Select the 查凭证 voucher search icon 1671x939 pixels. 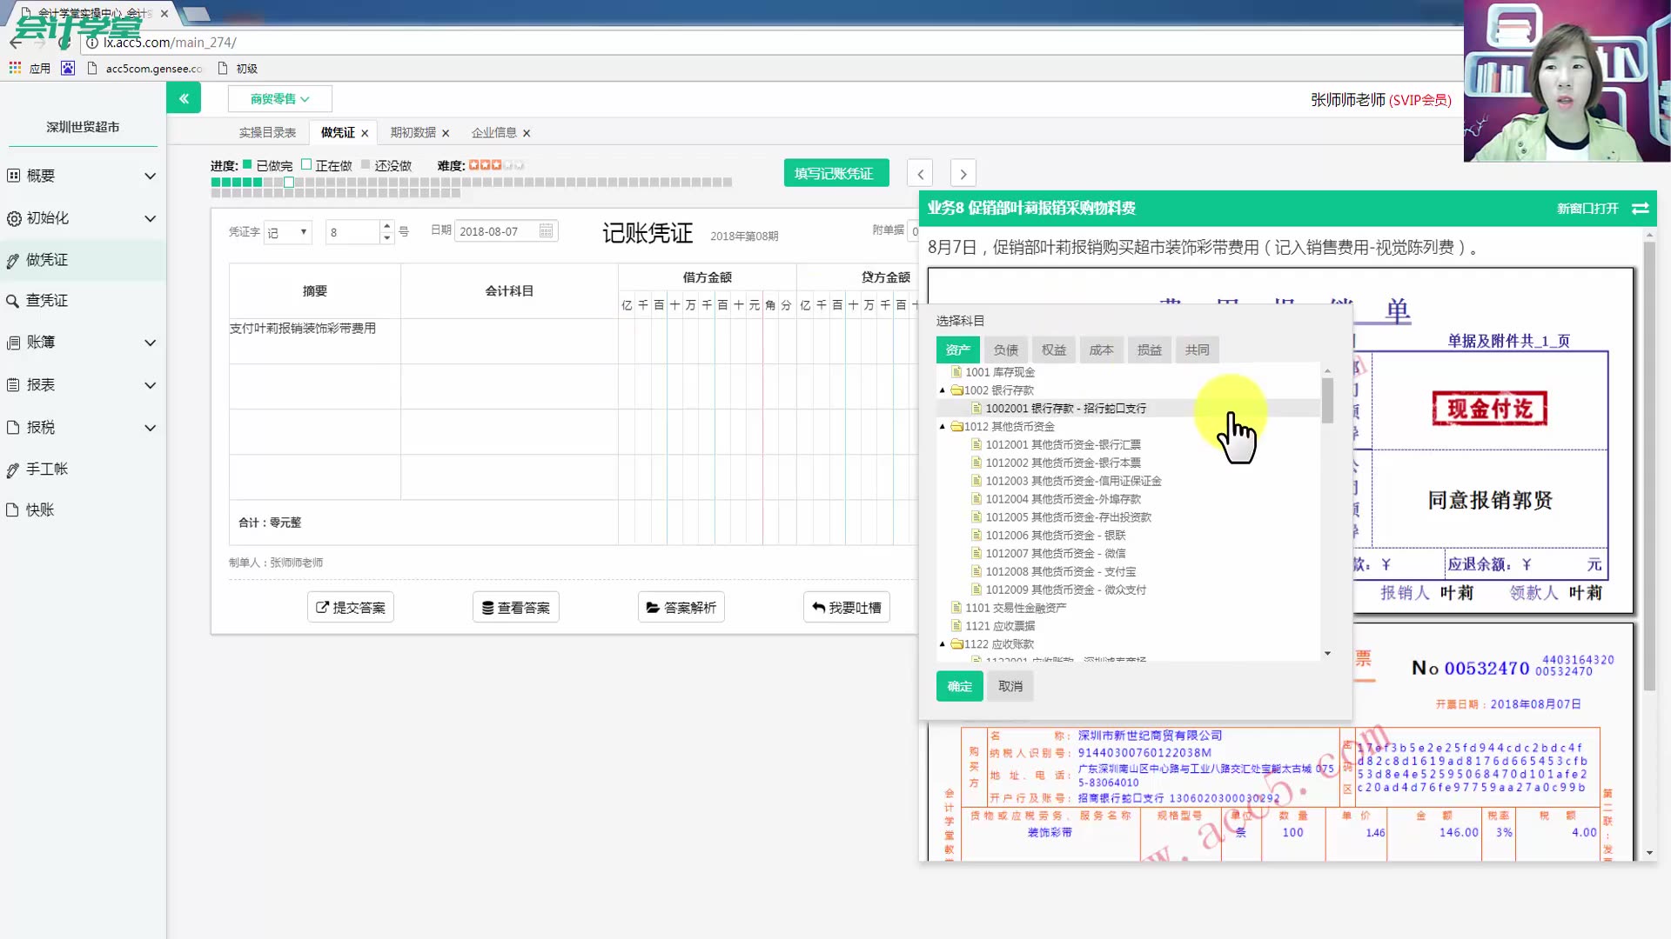pyautogui.click(x=12, y=300)
